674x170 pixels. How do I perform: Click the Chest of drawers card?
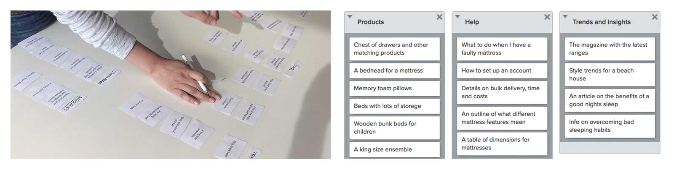click(394, 49)
